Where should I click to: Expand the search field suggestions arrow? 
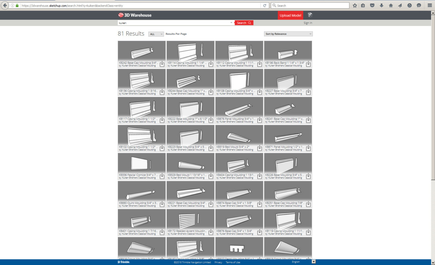tap(231, 23)
